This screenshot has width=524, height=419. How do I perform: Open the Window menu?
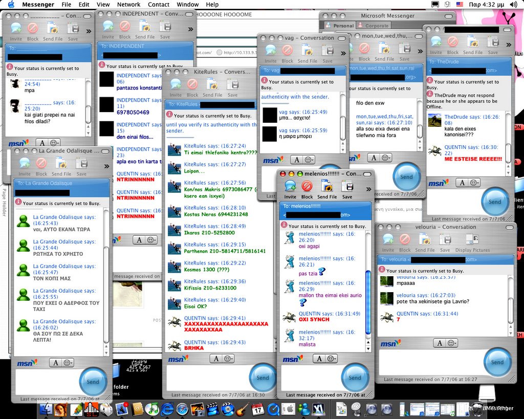click(187, 4)
